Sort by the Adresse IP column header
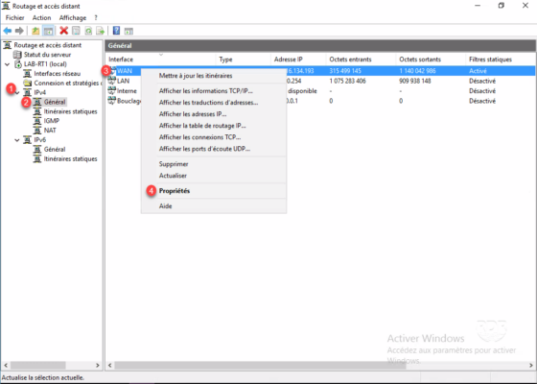The width and height of the screenshot is (537, 384). [298, 60]
